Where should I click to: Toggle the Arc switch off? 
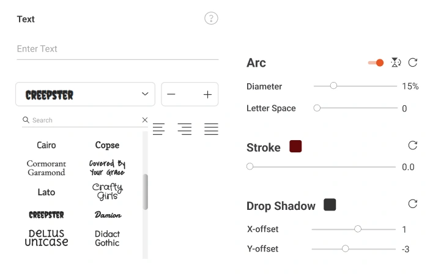[376, 62]
